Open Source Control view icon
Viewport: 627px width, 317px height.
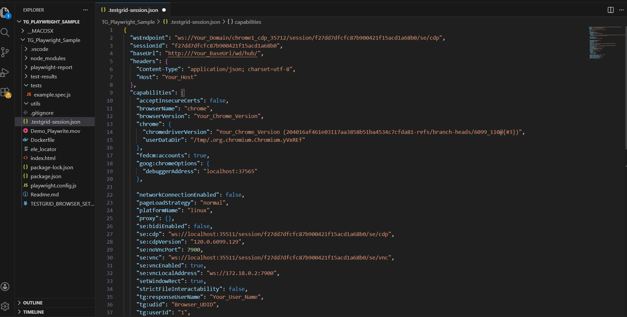point(5,52)
